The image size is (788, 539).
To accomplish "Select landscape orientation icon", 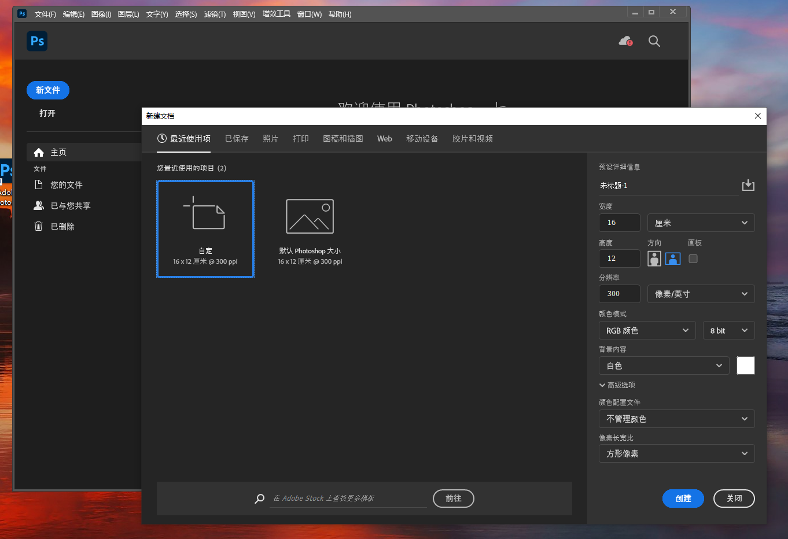I will [x=673, y=259].
